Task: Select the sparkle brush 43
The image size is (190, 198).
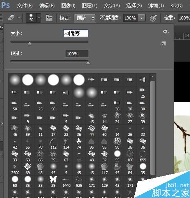Action: click(x=117, y=181)
